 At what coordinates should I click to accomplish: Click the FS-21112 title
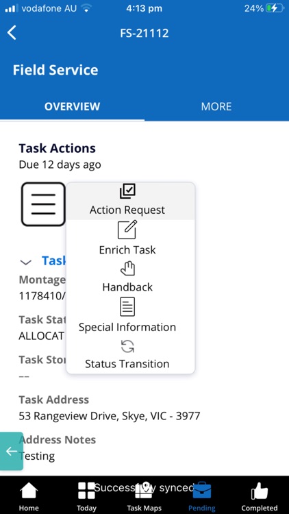pyautogui.click(x=144, y=33)
